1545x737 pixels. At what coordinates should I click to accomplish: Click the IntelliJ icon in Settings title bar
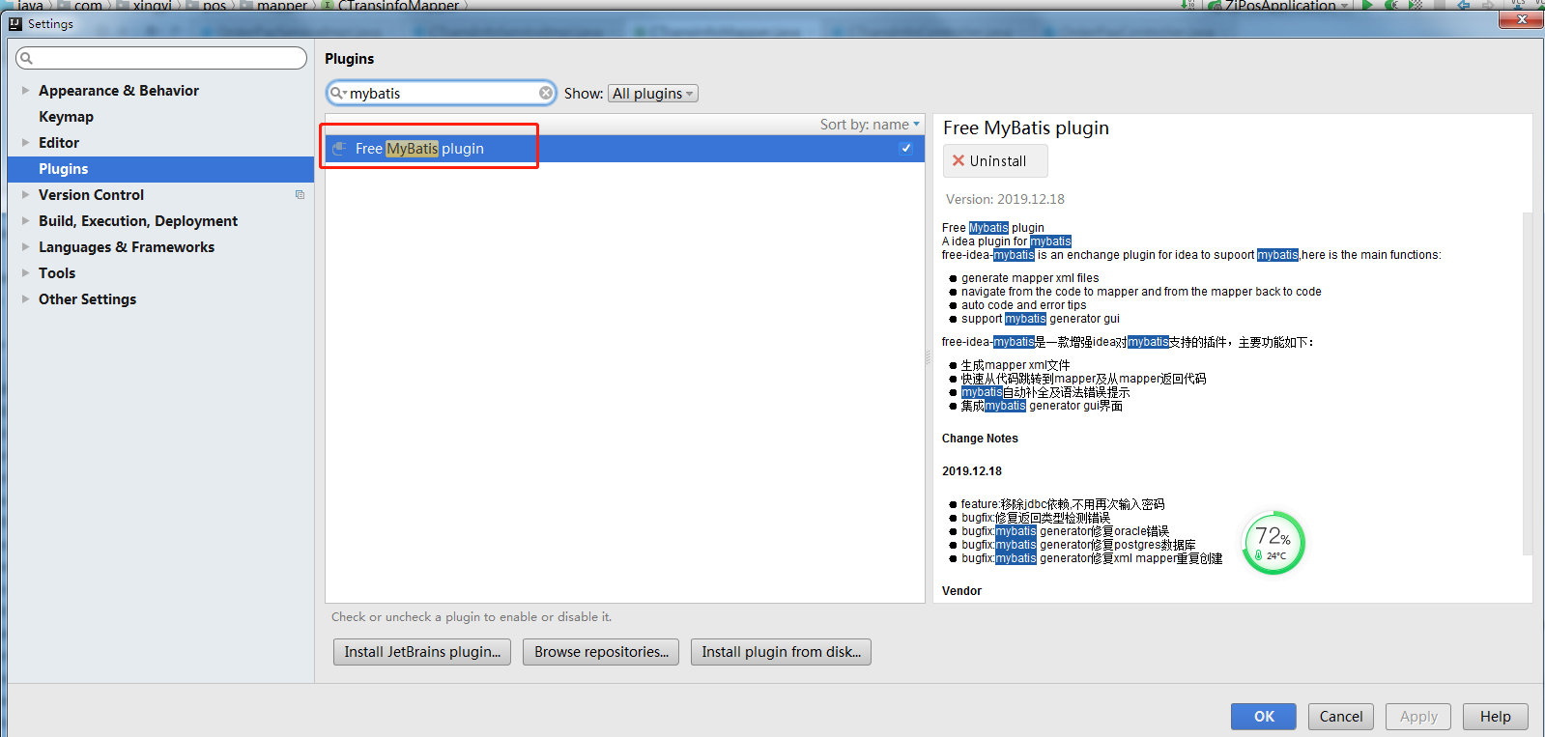click(15, 24)
